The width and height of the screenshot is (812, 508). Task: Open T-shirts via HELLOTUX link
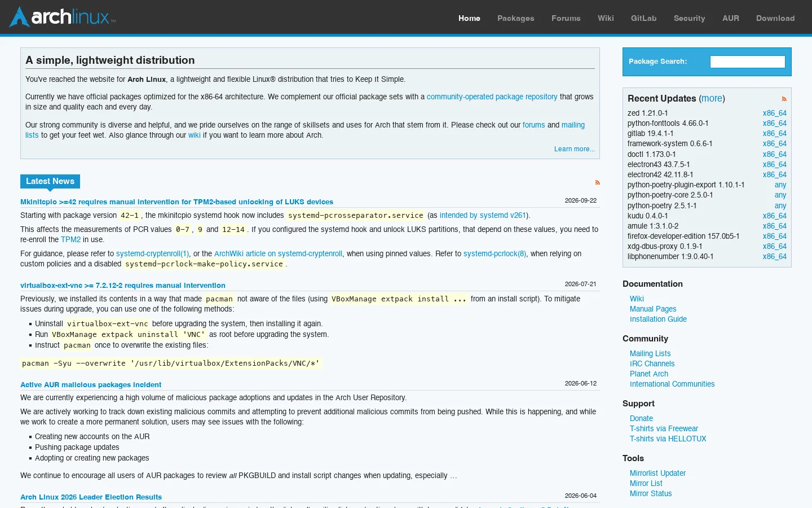pos(668,439)
